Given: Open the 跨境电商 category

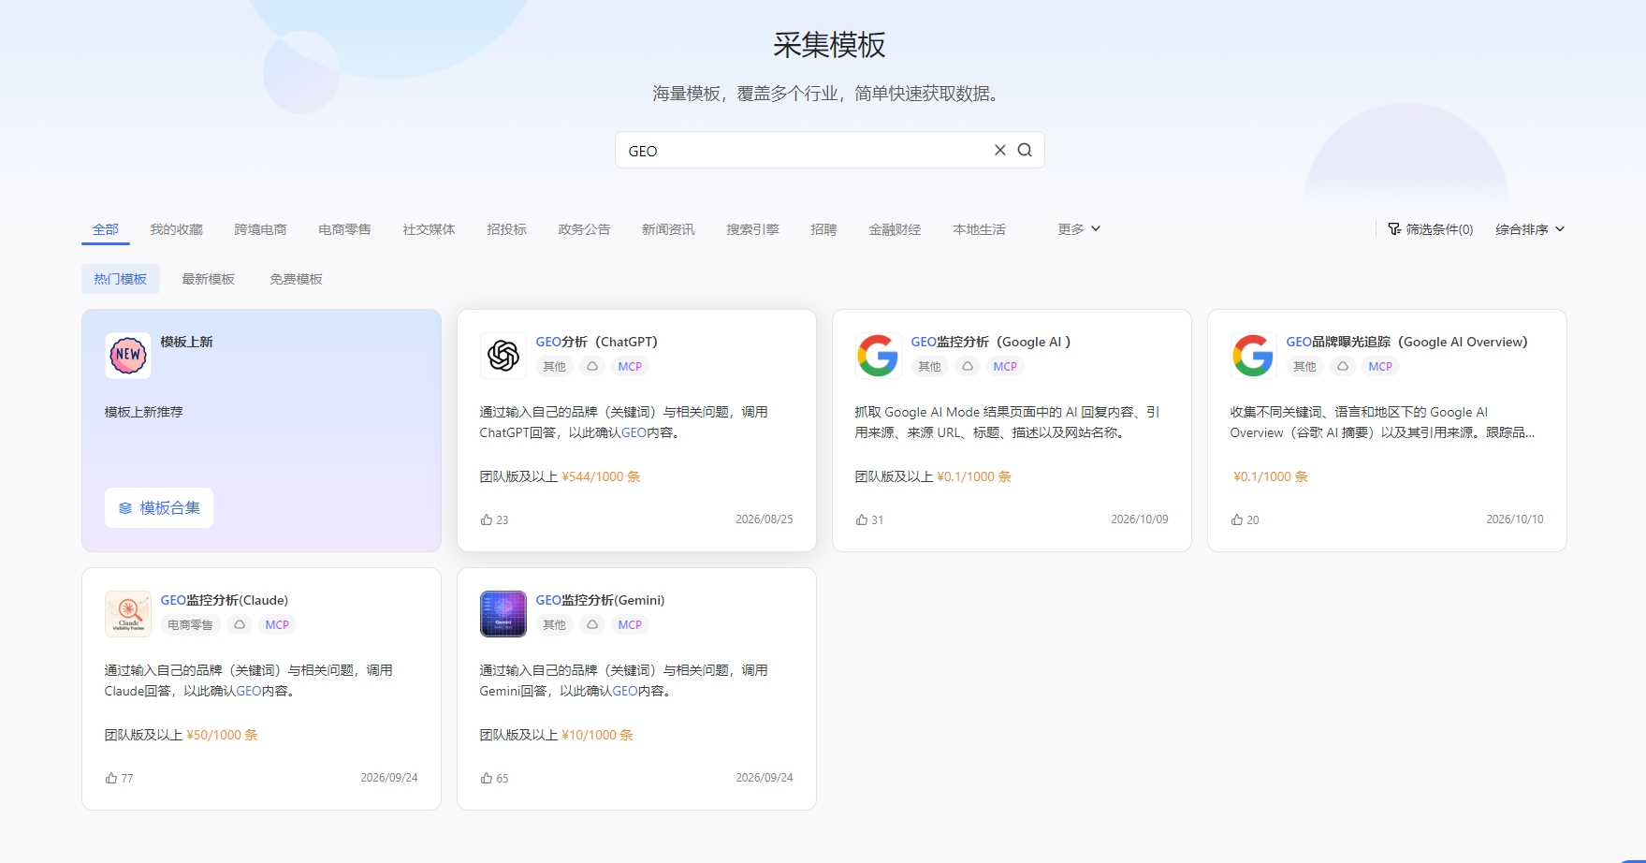Looking at the screenshot, I should click(x=260, y=229).
